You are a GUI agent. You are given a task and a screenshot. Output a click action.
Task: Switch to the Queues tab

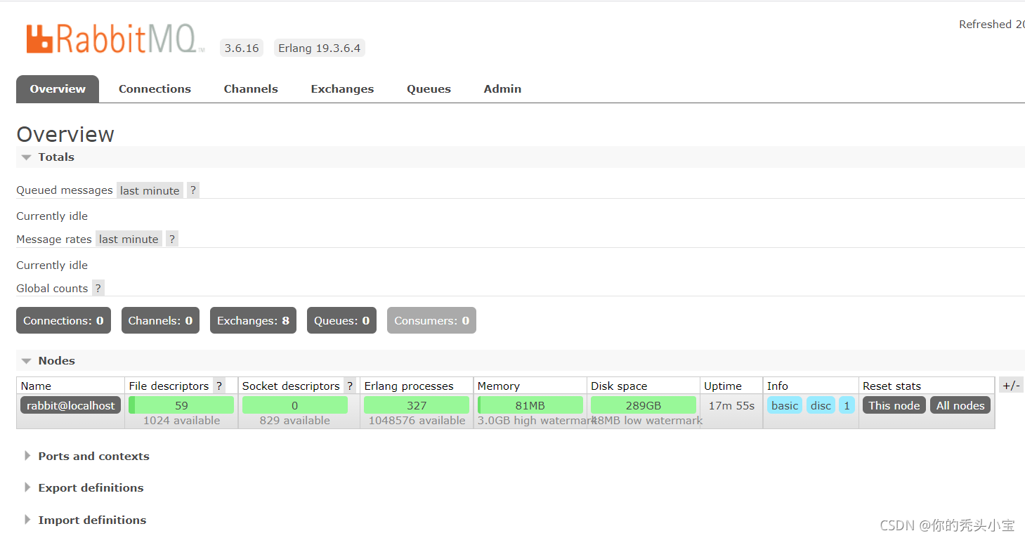point(429,89)
